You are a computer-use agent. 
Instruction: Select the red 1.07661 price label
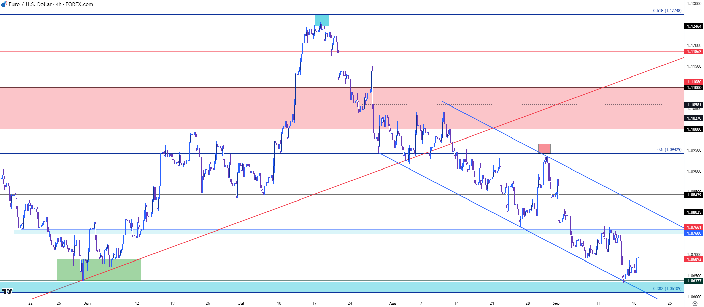tap(694, 227)
